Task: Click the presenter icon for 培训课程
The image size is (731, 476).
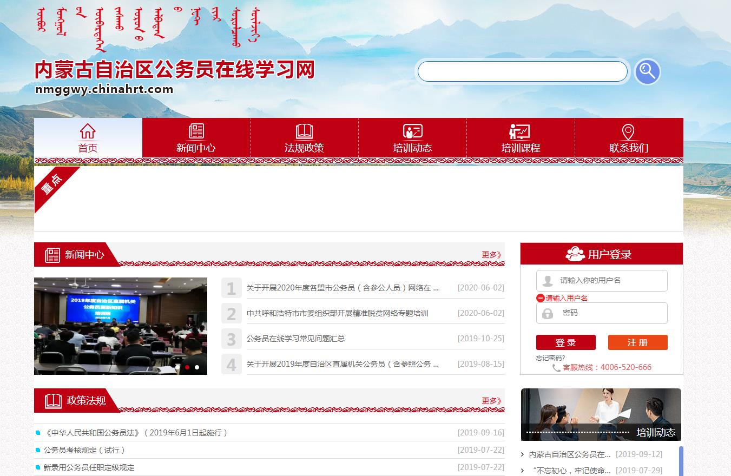Action: (x=520, y=131)
